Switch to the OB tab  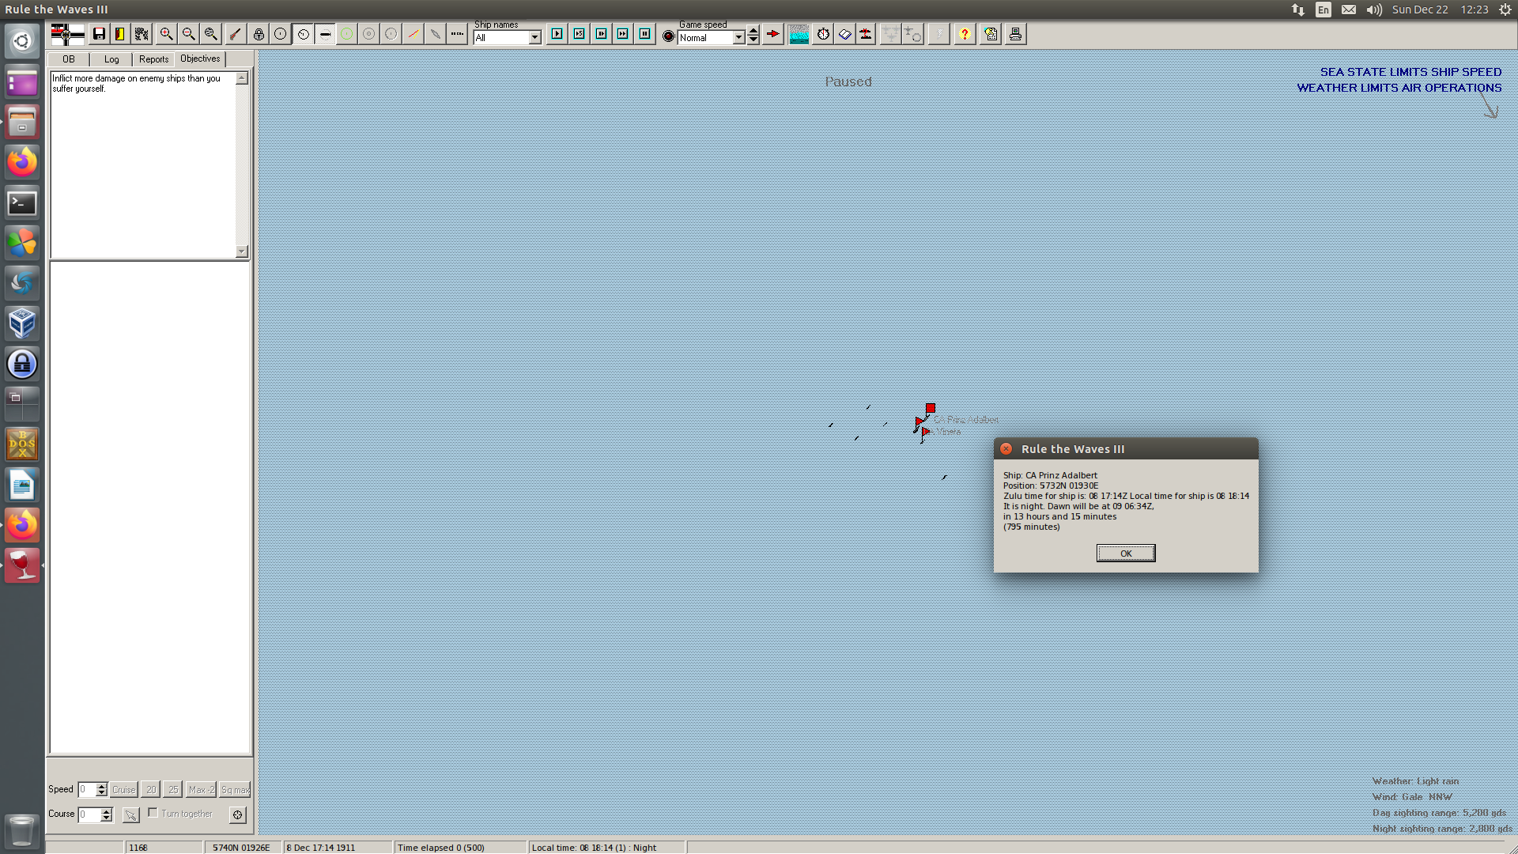69,59
